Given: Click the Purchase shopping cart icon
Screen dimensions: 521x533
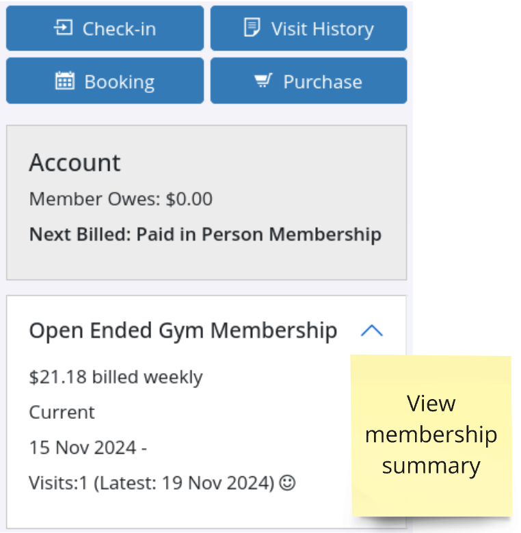Looking at the screenshot, I should (x=263, y=81).
